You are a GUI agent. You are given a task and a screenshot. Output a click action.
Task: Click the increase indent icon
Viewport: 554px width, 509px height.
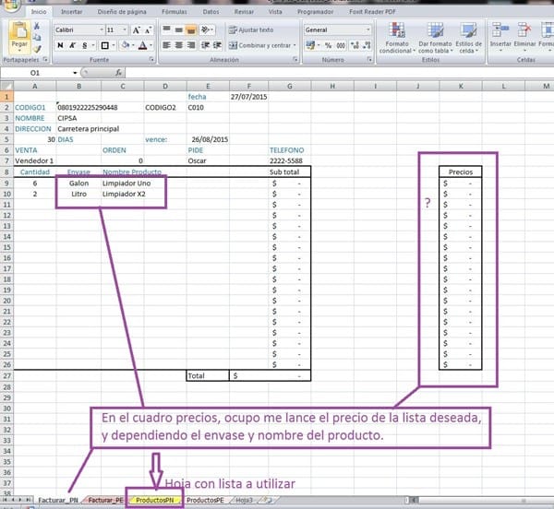point(217,45)
